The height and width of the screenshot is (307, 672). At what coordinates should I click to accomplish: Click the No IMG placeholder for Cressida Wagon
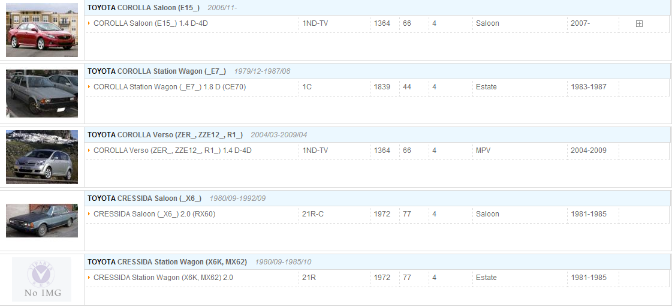(x=42, y=279)
